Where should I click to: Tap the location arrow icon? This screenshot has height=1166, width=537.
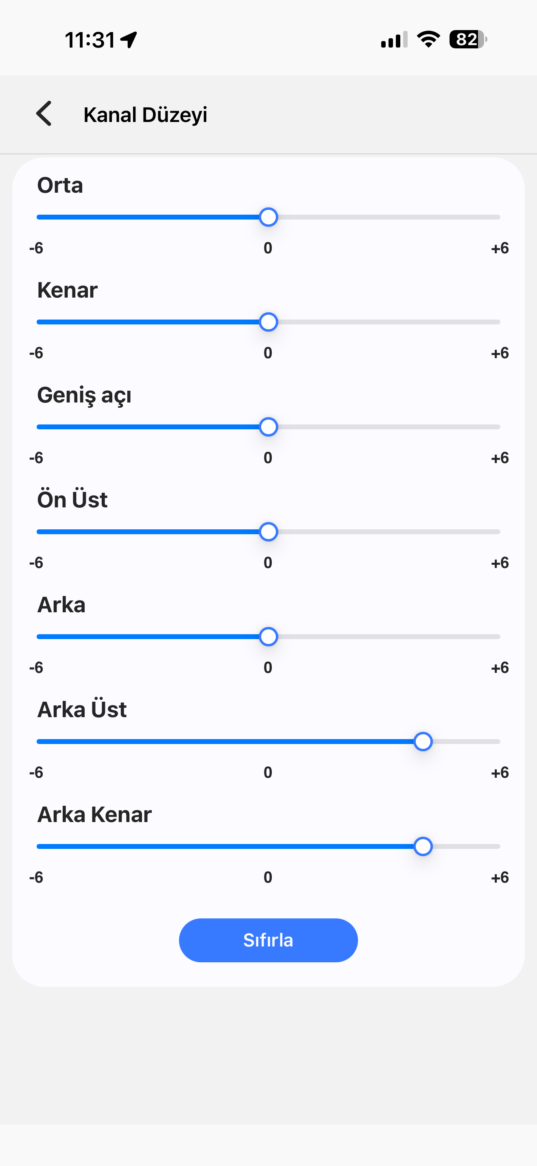pyautogui.click(x=129, y=40)
